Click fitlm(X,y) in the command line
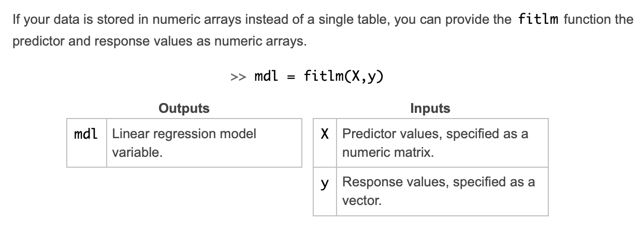The width and height of the screenshot is (642, 235). point(344,77)
